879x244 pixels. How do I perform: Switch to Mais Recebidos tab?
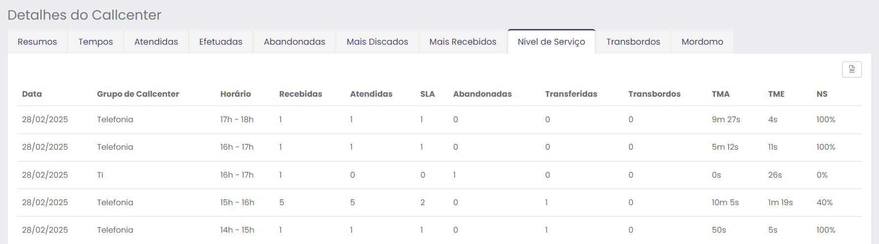point(463,42)
